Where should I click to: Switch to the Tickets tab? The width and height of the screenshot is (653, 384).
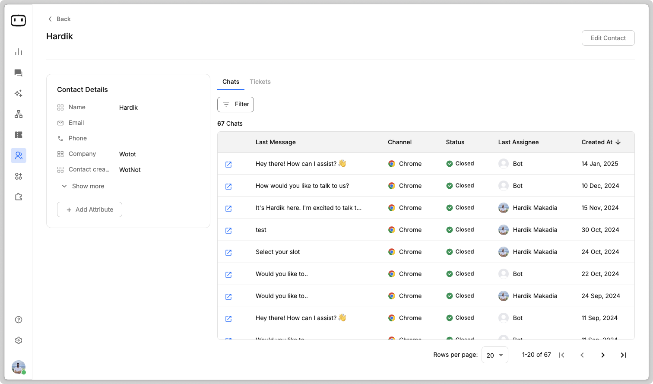pos(260,82)
